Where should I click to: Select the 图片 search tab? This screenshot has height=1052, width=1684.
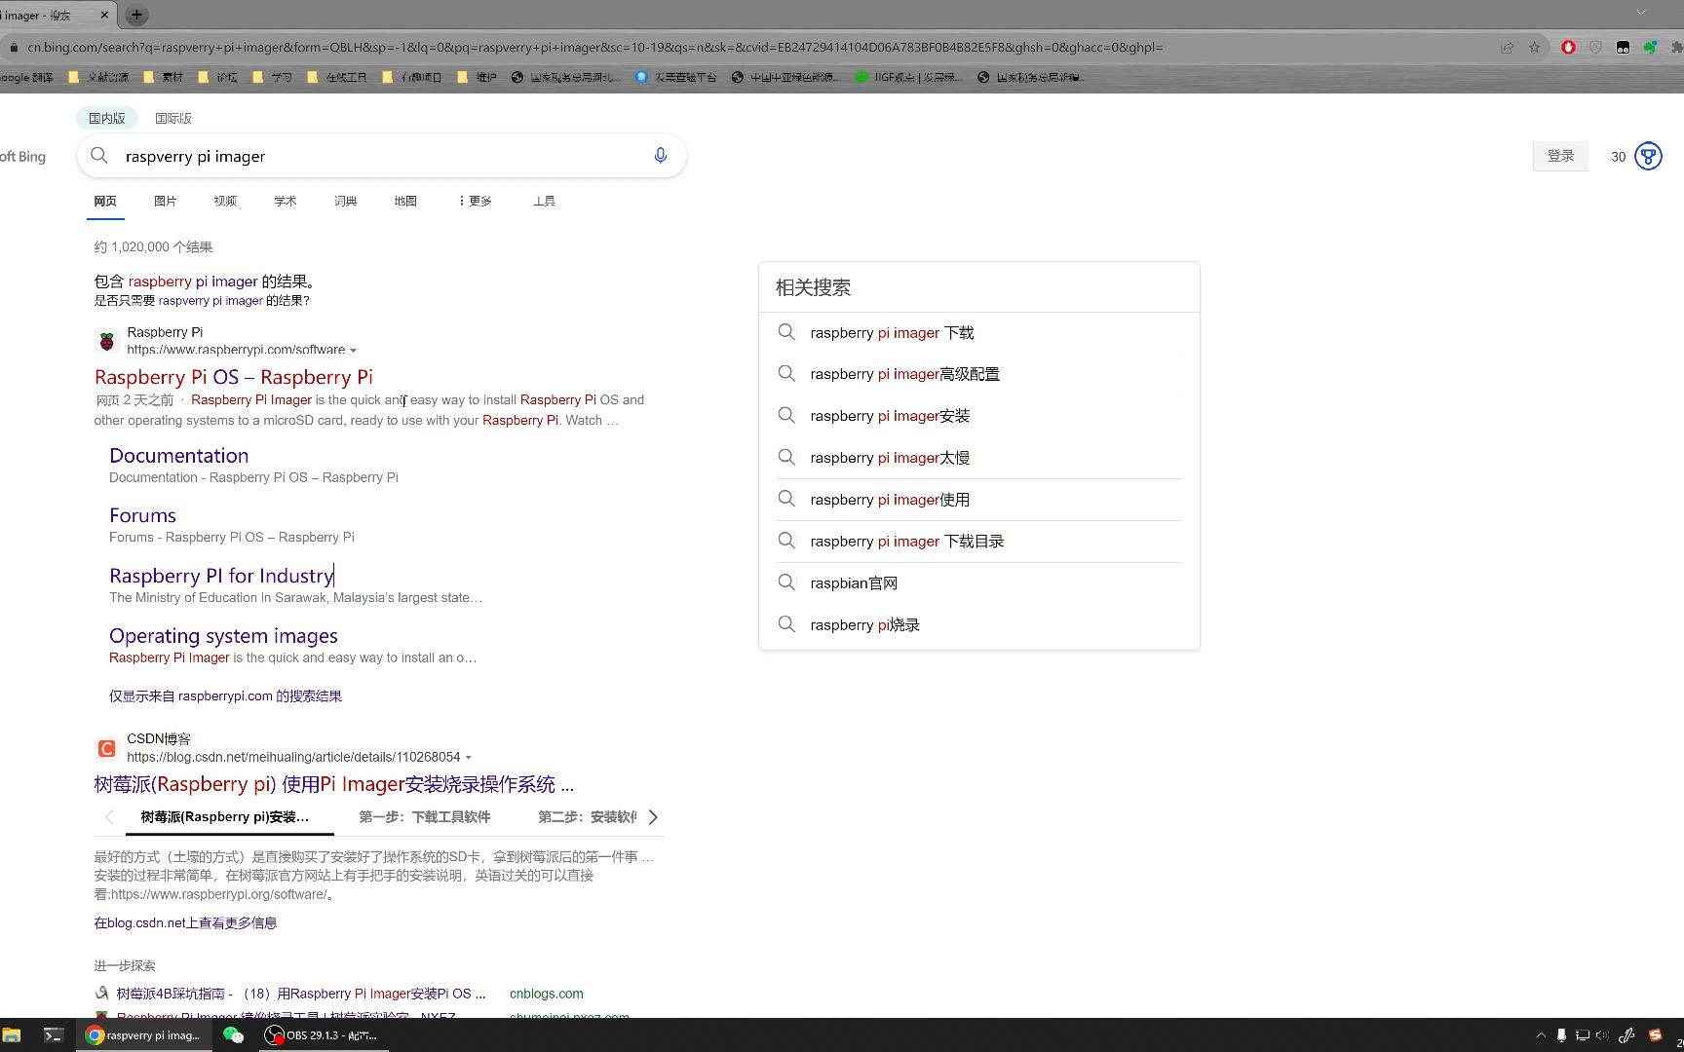click(x=166, y=201)
